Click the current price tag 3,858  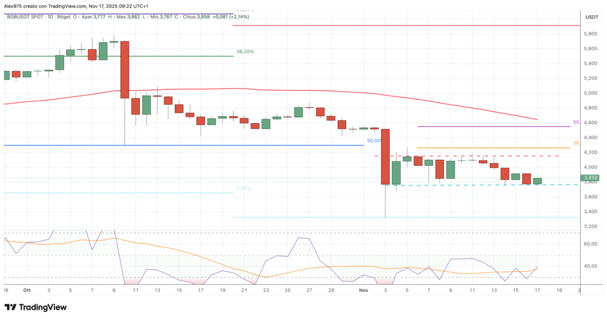(x=591, y=178)
